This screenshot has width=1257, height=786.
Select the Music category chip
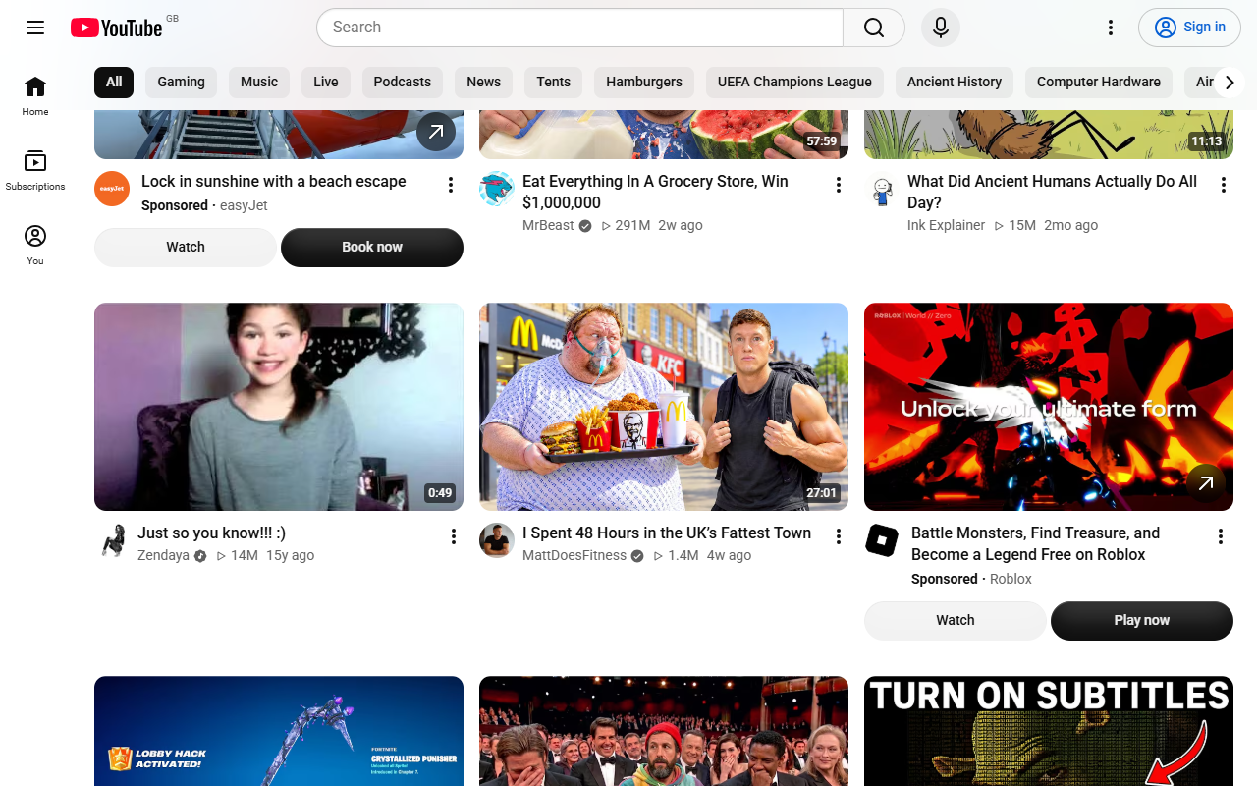[x=259, y=83]
